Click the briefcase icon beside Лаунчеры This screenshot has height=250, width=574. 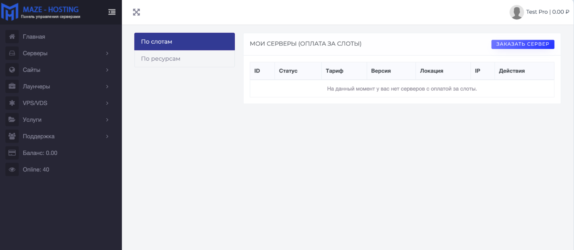click(12, 86)
